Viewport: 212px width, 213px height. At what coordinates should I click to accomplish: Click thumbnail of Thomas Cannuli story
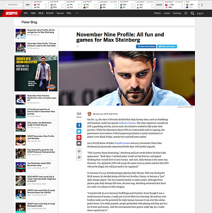click(20, 47)
